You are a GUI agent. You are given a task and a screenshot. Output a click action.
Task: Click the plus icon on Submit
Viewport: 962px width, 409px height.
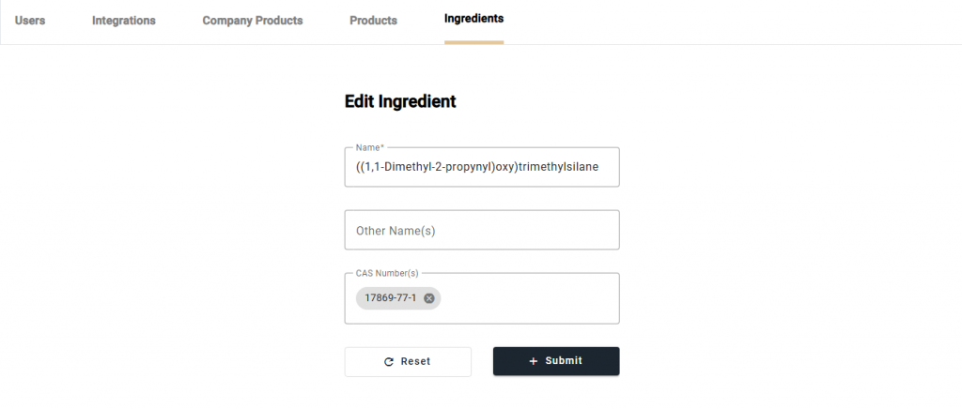coord(534,361)
